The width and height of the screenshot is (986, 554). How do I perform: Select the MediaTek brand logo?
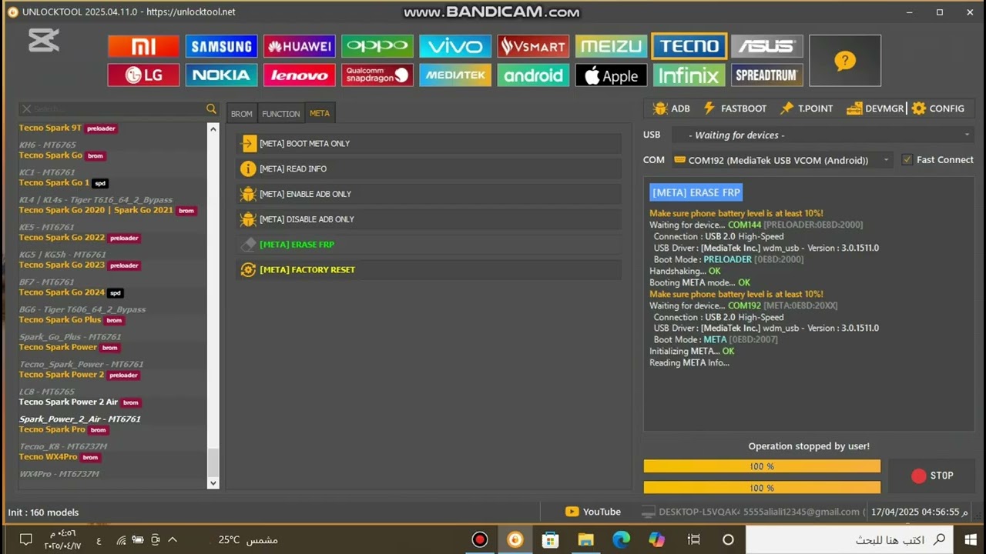point(455,75)
